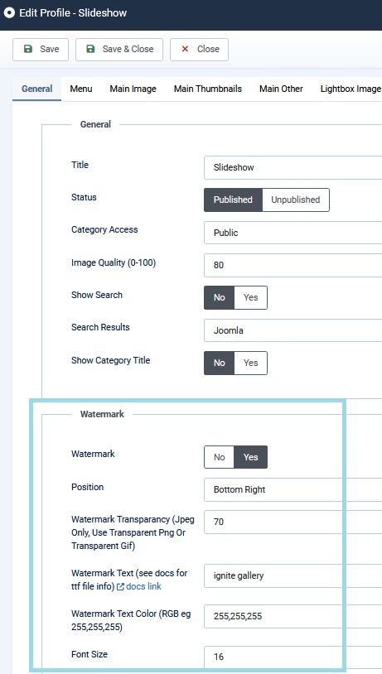Click the Watermark Text Color RGB field
Image resolution: width=382 pixels, height=674 pixels.
click(x=293, y=616)
